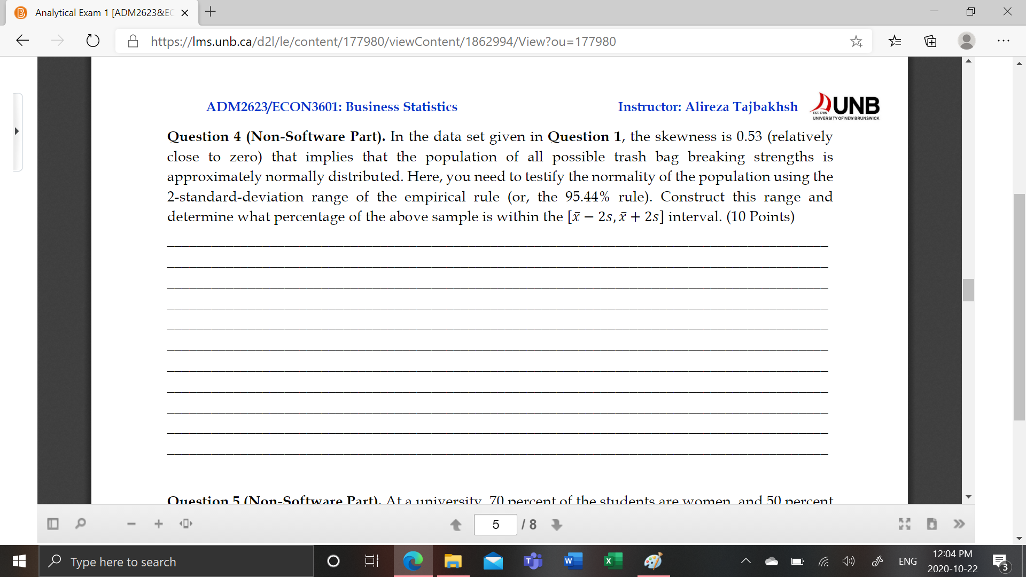This screenshot has width=1026, height=577.
Task: Click the new tab plus button
Action: [214, 12]
